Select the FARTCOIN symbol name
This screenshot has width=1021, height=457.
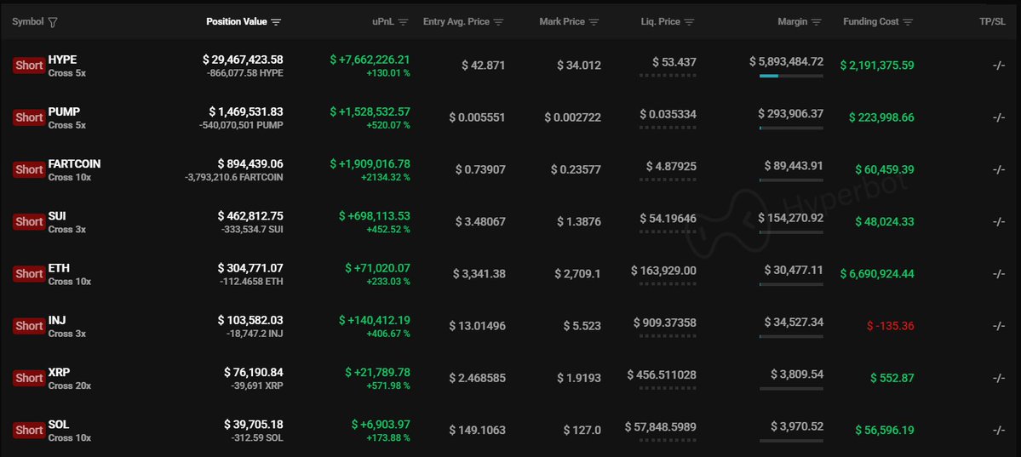(74, 164)
